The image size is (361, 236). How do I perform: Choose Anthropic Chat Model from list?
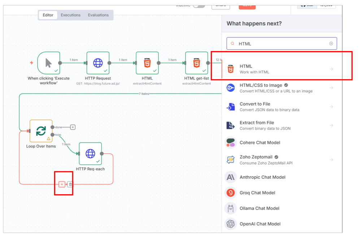(x=262, y=177)
